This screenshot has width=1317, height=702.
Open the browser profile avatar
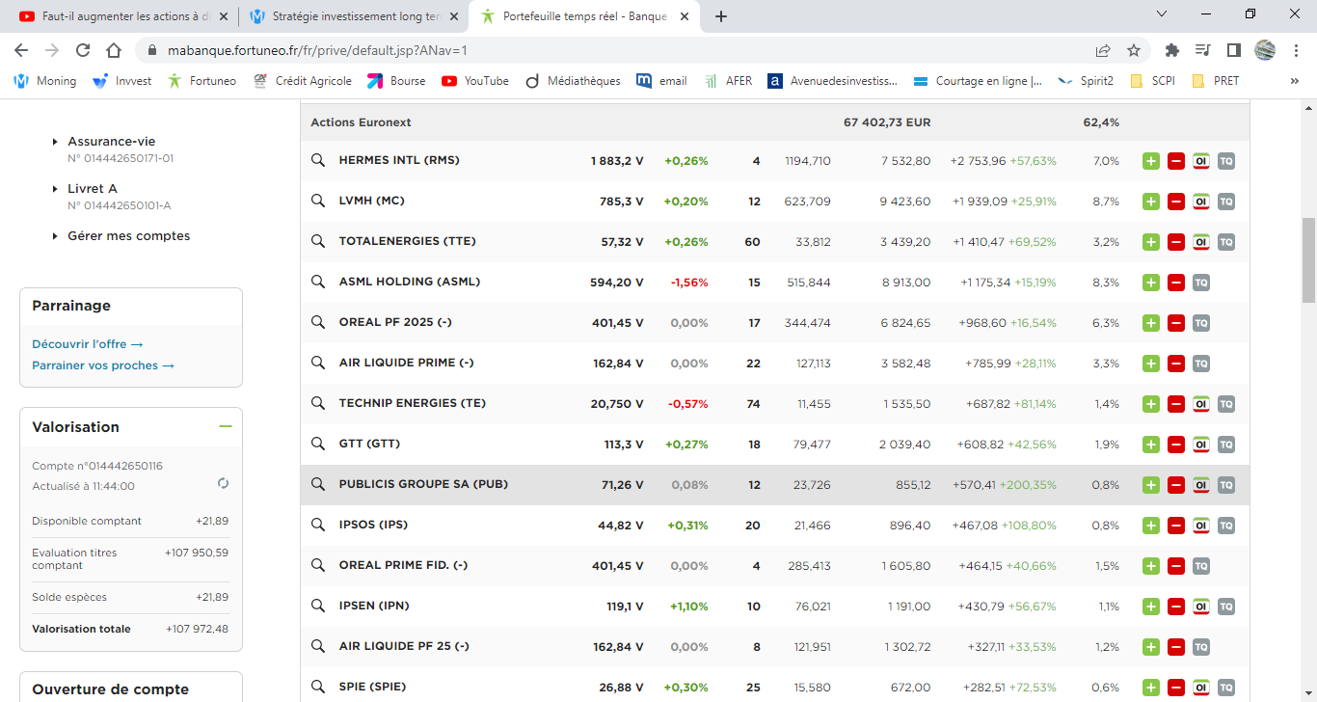point(1265,50)
